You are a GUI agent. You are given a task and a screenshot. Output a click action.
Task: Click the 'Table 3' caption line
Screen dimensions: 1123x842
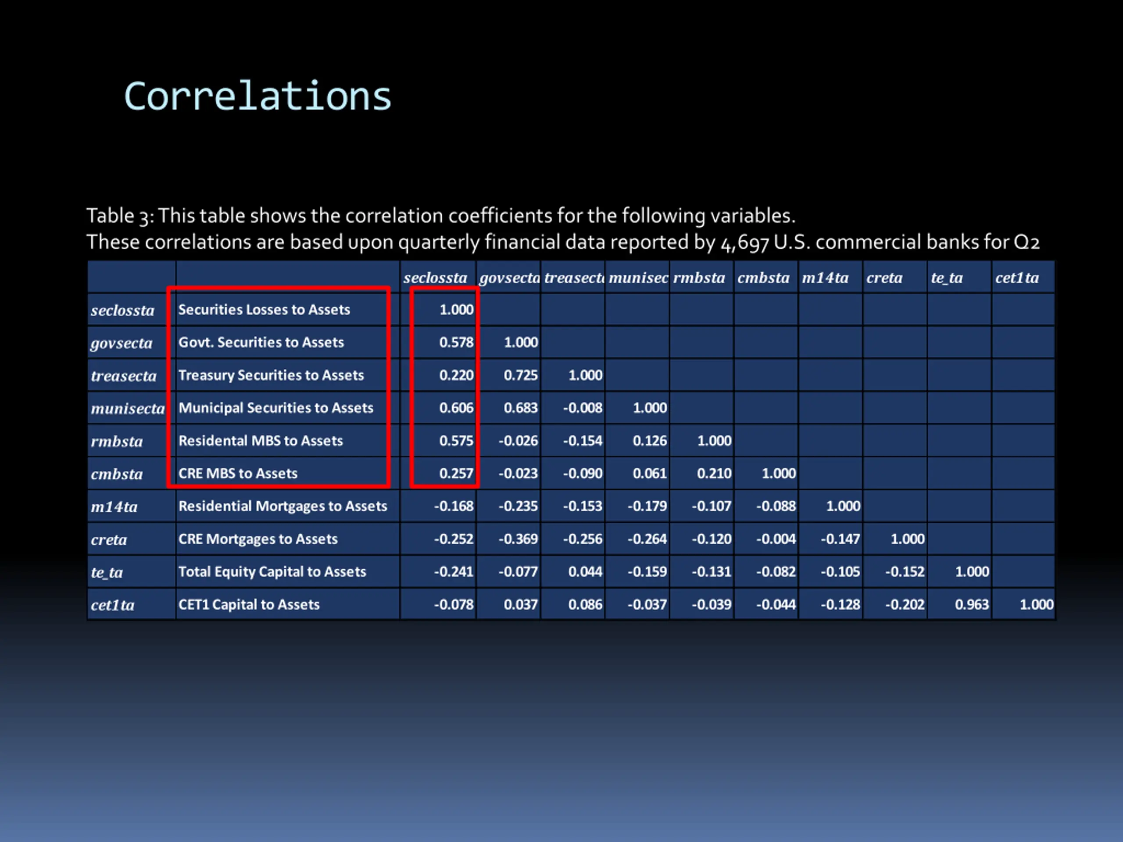click(441, 216)
